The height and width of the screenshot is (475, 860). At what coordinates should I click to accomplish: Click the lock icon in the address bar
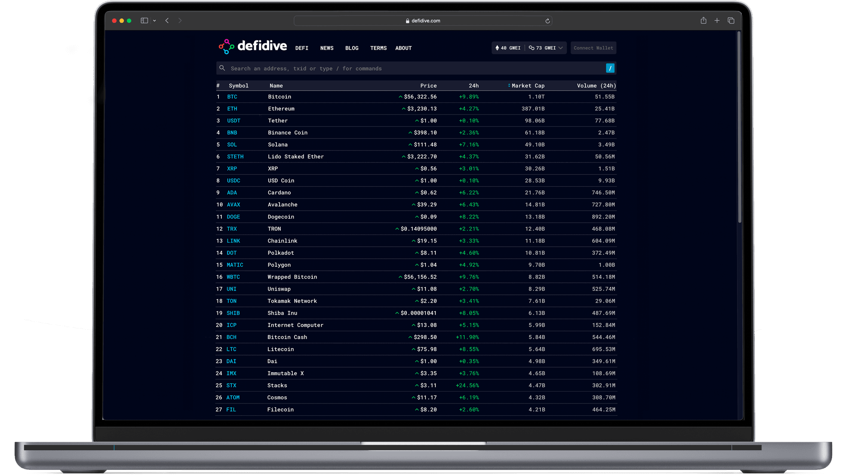point(408,21)
